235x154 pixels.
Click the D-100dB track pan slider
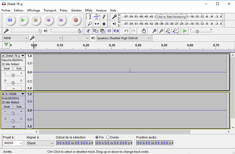(x=13, y=120)
